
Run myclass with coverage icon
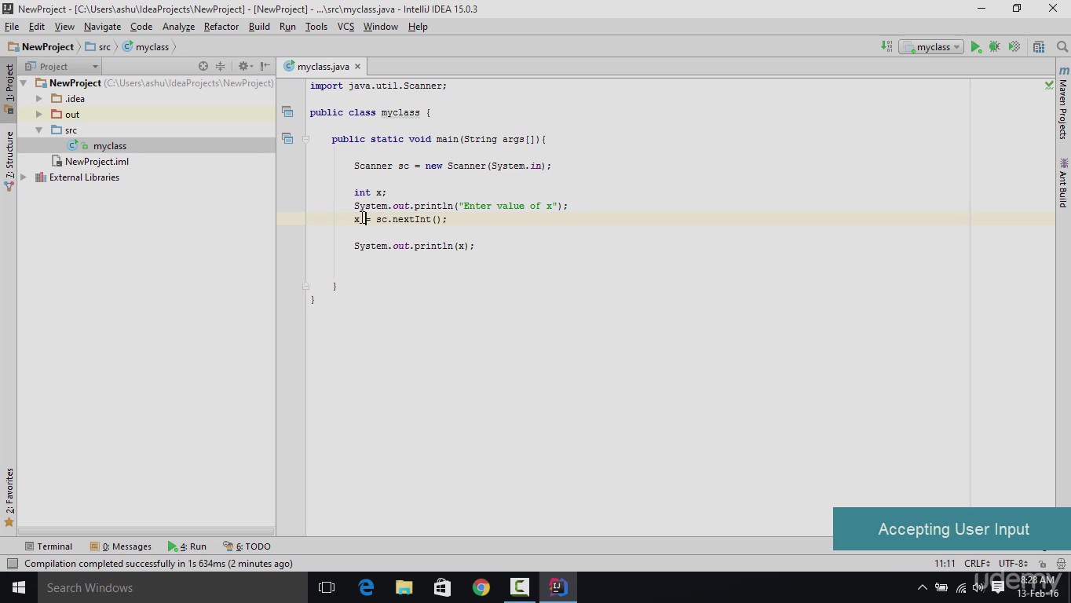[1014, 47]
